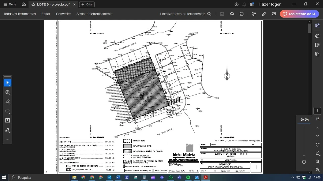Edit the current page number field
The height and width of the screenshot is (181, 323).
tap(317, 111)
